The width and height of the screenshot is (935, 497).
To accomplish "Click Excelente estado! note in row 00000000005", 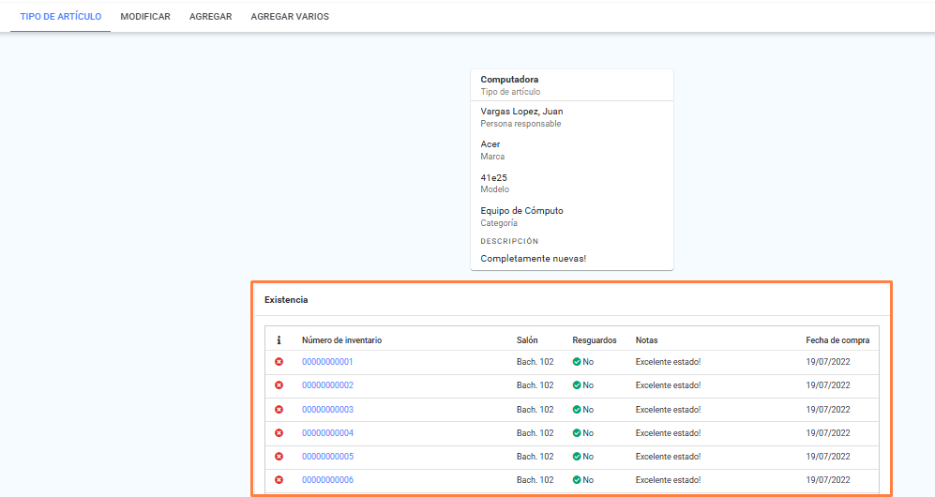I will pos(668,457).
